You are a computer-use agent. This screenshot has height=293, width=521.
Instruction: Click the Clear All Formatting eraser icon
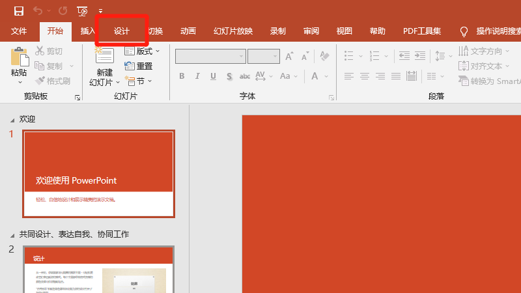[325, 57]
